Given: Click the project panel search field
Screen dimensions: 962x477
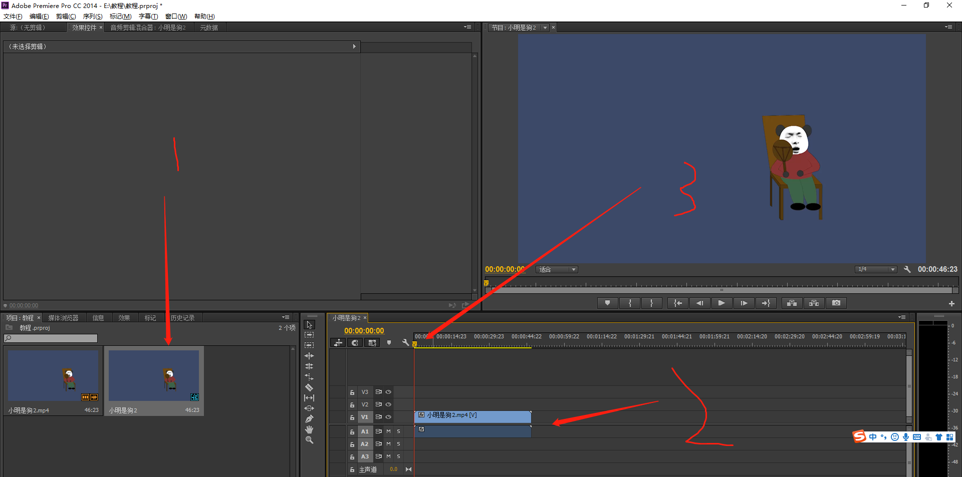Looking at the screenshot, I should (51, 338).
